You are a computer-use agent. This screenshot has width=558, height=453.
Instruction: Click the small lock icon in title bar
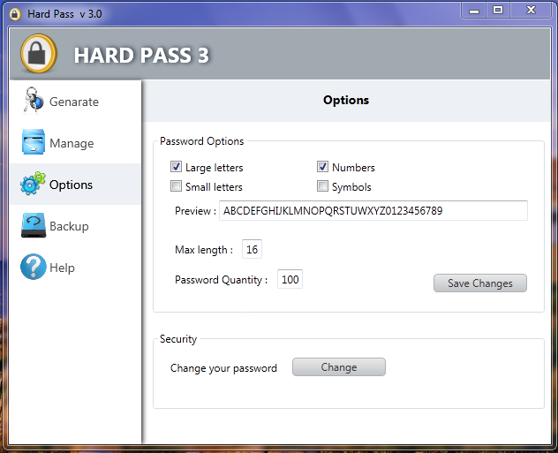15,14
